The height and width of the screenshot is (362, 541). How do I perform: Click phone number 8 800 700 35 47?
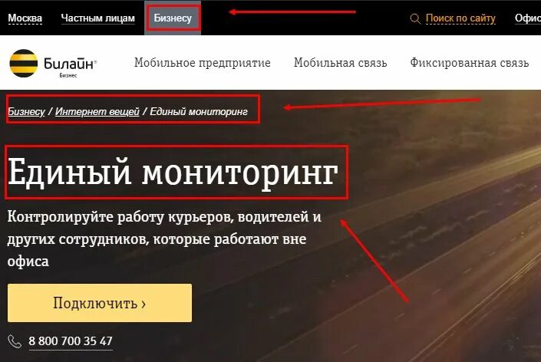pos(71,341)
